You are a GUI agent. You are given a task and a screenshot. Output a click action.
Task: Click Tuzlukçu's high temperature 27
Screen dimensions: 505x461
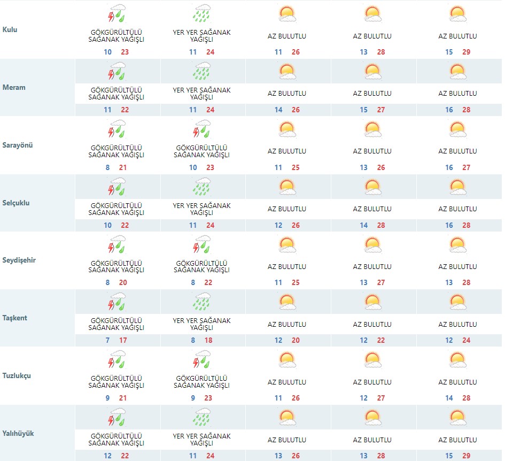(381, 398)
